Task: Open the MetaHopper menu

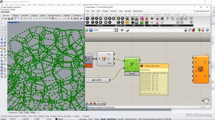Action: 138,11
